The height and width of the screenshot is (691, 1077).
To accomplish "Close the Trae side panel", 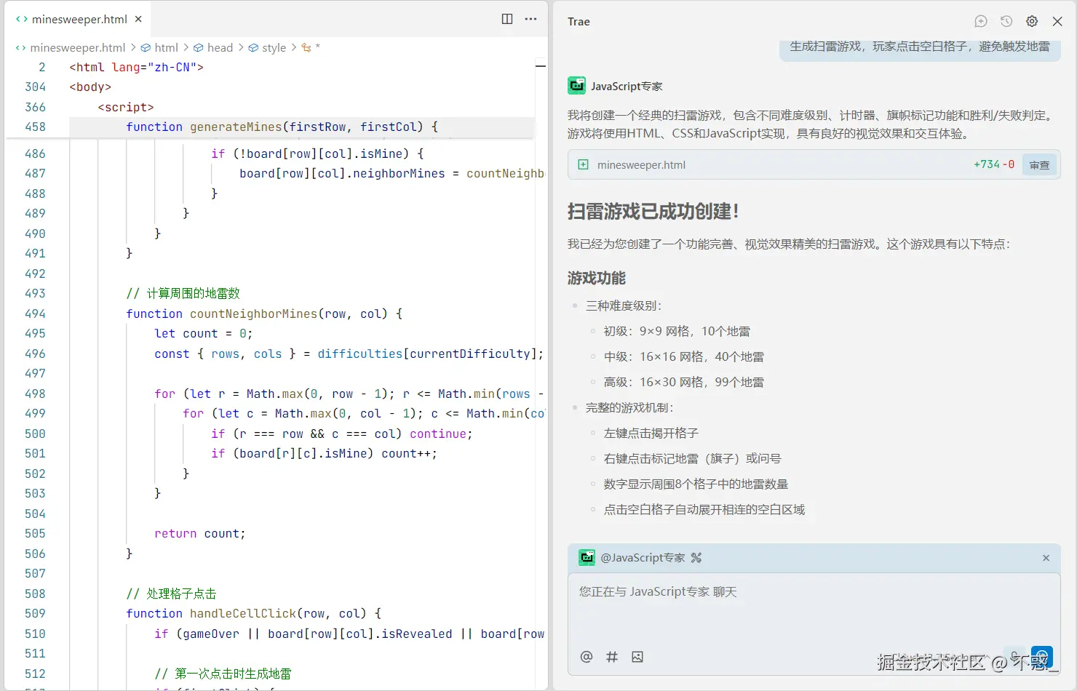I will [x=1057, y=21].
